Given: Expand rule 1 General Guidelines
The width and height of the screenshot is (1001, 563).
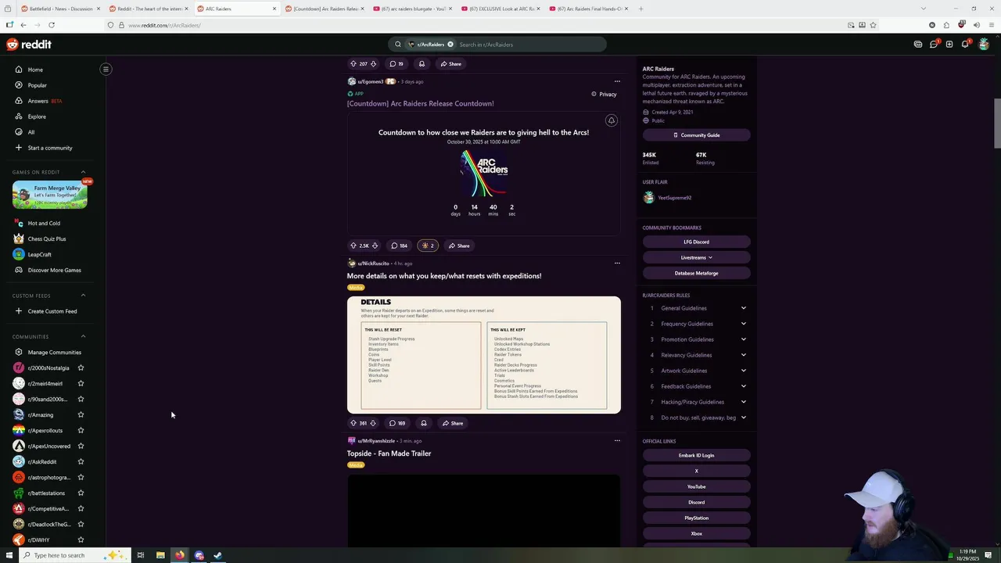Looking at the screenshot, I should (x=743, y=308).
